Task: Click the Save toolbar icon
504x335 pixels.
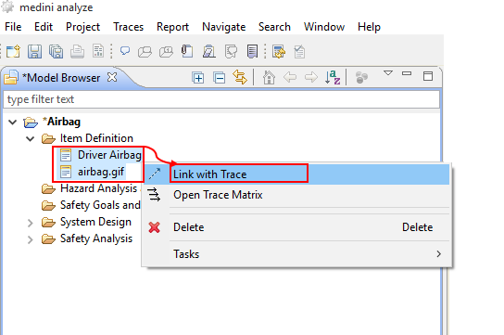Action: 34,51
